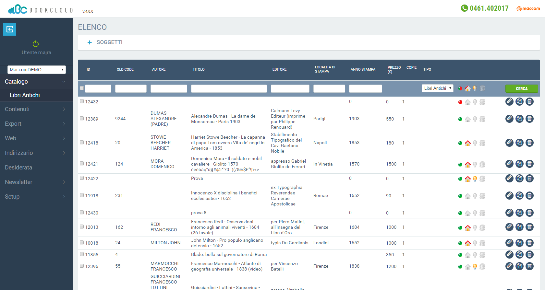Click the green power logout icon

click(36, 44)
